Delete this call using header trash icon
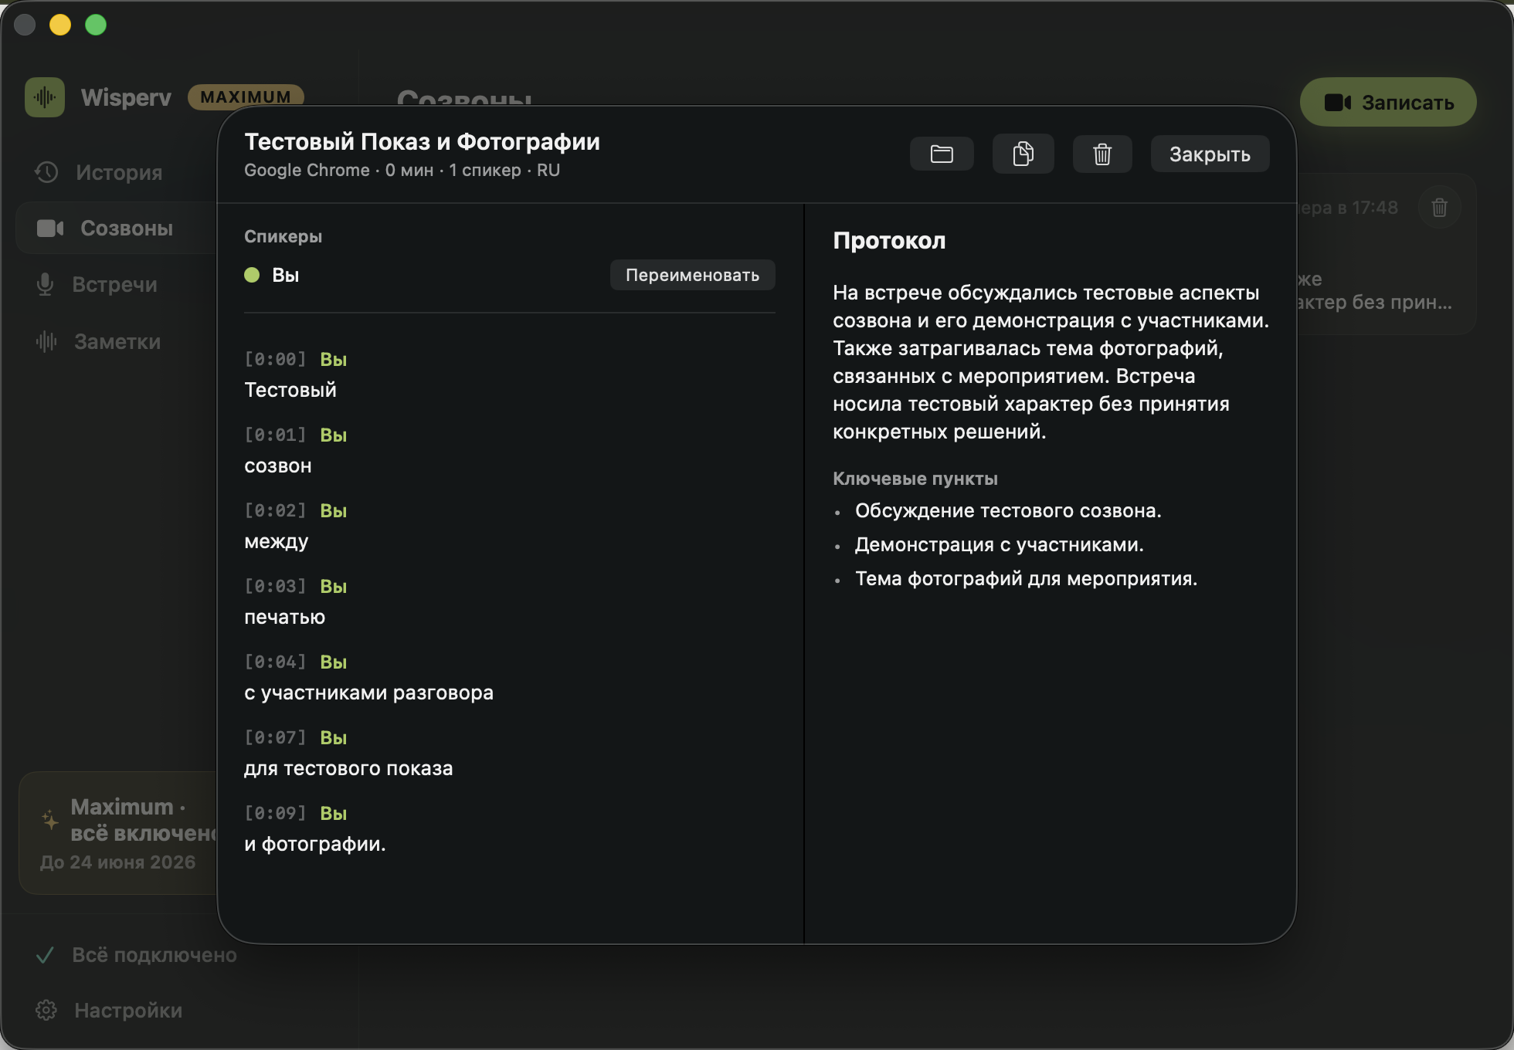Screen dimensions: 1514x1050 click(x=1102, y=154)
